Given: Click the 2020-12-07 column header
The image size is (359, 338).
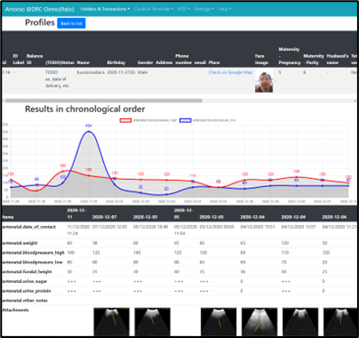Looking at the screenshot, I should [104, 217].
